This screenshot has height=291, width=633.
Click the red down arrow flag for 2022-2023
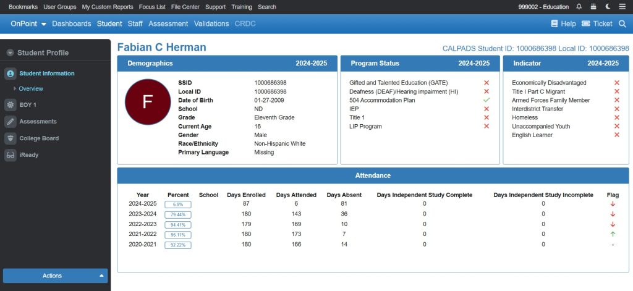[613, 224]
